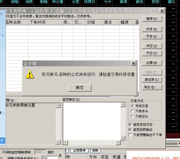
Task: Click the 全部撤单 button at bottom
Action: click(79, 150)
